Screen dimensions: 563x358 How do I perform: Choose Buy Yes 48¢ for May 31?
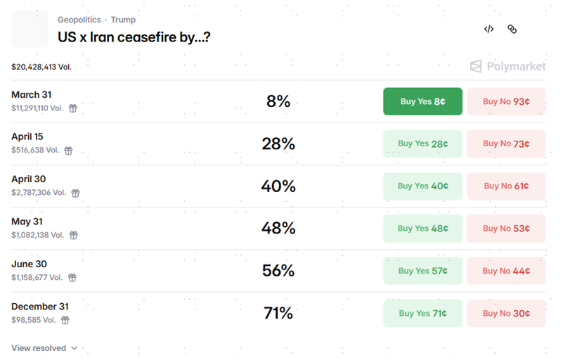[422, 228]
